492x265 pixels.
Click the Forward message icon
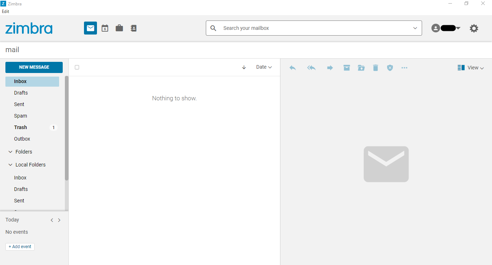pyautogui.click(x=330, y=68)
